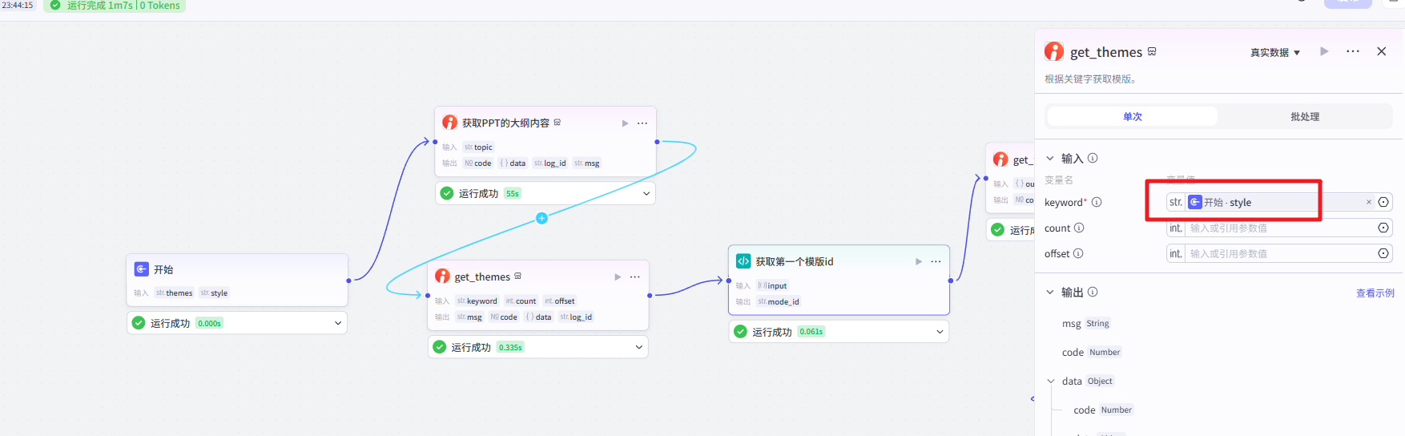Viewport: 1405px width, 436px height.
Task: Expand 运行成功 result under 开始 node
Action: coord(338,323)
